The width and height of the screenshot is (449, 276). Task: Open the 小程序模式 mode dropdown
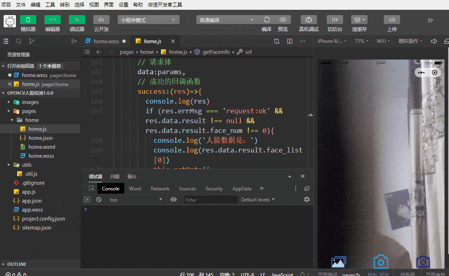(x=148, y=20)
